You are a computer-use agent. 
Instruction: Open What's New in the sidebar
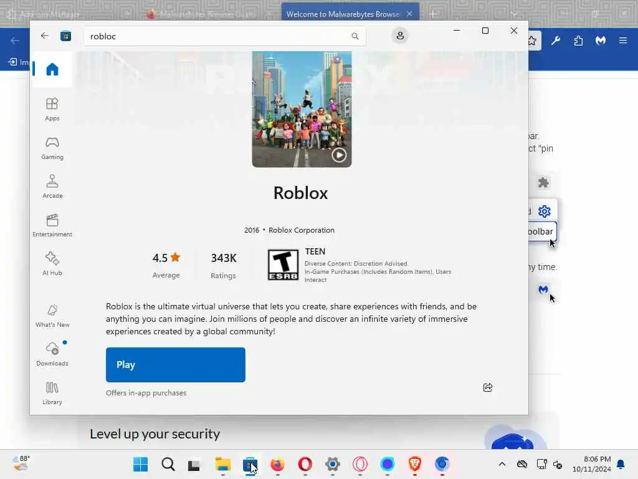(52, 316)
